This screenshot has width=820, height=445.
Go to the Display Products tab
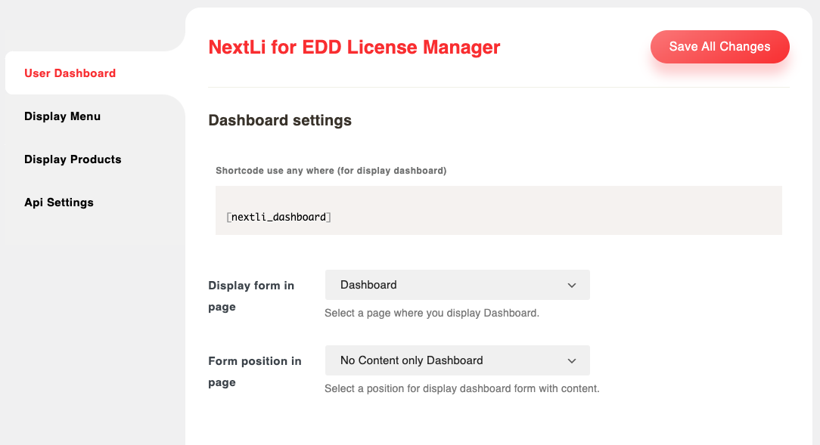click(73, 159)
